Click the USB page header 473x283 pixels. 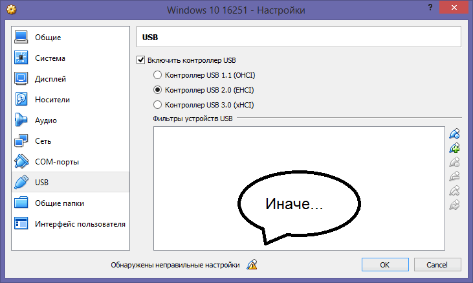[299, 37]
